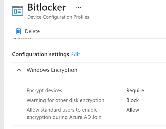The height and width of the screenshot is (129, 166).
Task: Click the Delete button label
Action: point(32,31)
